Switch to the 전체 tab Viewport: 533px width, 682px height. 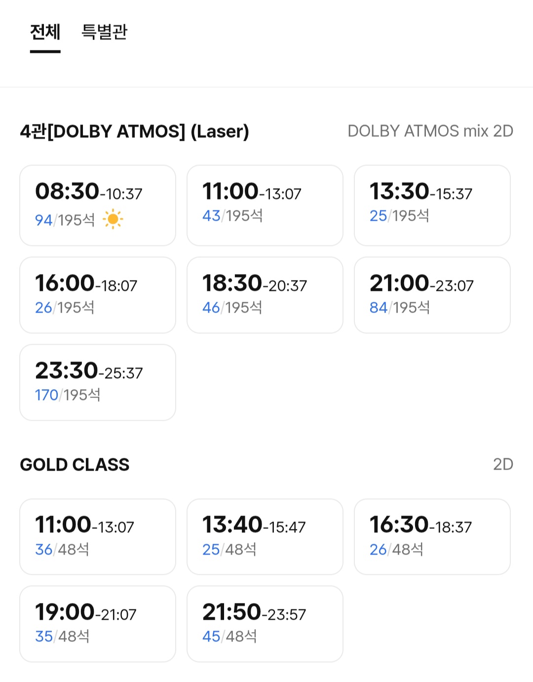(45, 33)
